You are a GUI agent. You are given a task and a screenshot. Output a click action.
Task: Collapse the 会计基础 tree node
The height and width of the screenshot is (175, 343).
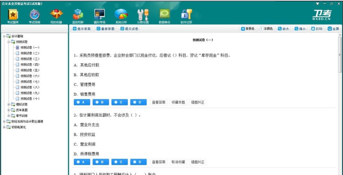point(4,36)
